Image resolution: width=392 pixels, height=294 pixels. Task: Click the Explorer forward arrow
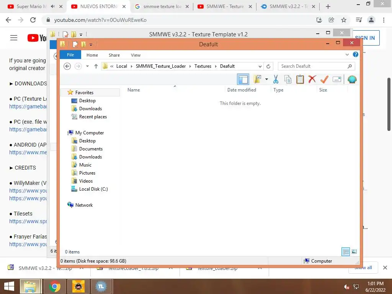[78, 66]
